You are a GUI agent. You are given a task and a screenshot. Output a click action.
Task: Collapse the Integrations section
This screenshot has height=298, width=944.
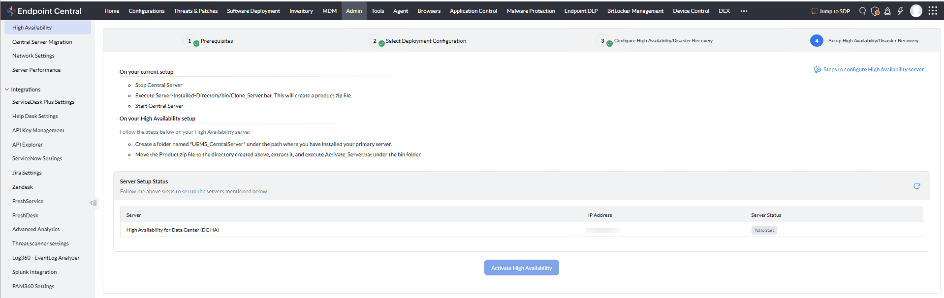pos(7,89)
